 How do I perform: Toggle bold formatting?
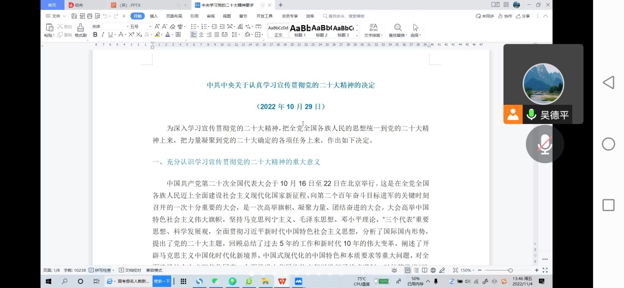pyautogui.click(x=95, y=35)
